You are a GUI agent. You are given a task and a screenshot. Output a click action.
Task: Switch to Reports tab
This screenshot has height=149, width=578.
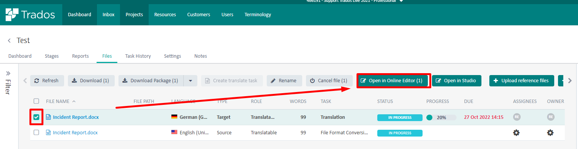point(80,56)
